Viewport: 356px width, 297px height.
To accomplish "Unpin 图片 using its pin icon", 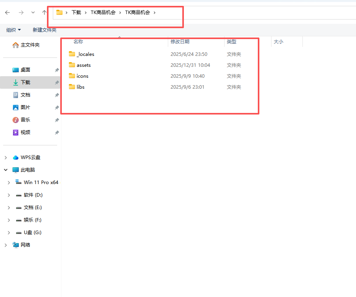I will point(57,107).
